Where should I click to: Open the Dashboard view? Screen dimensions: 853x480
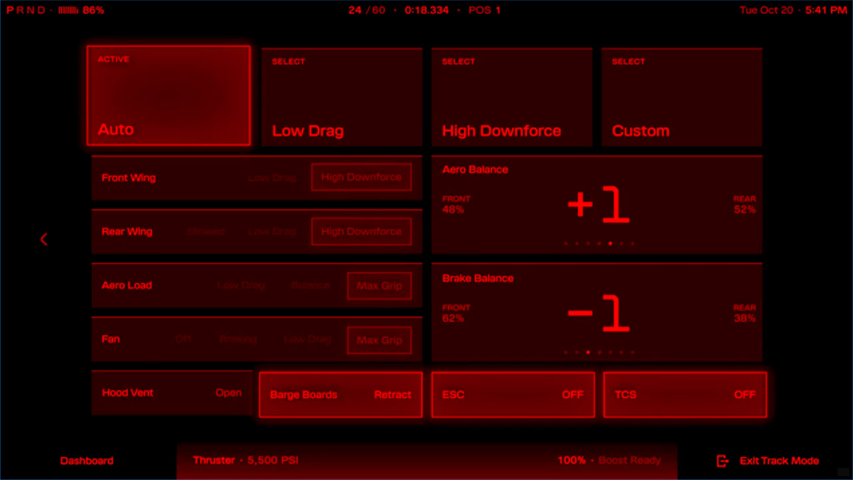(87, 461)
